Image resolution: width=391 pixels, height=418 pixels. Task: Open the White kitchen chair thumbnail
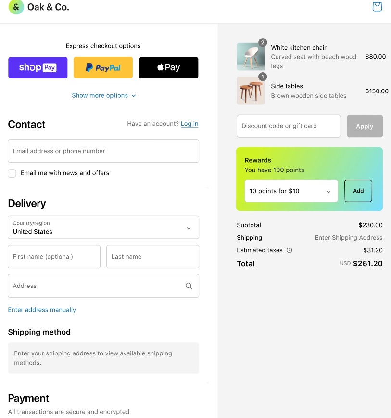pyautogui.click(x=251, y=57)
